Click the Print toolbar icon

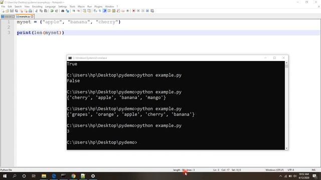click(x=30, y=11)
